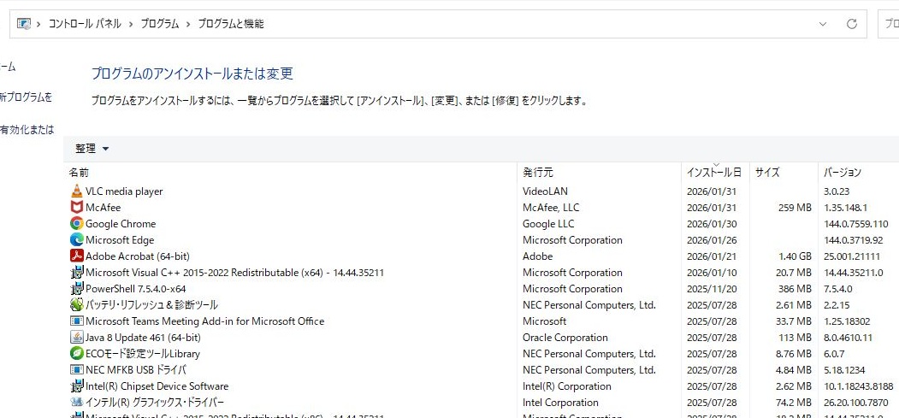Click the refresh button in address bar

tap(851, 24)
